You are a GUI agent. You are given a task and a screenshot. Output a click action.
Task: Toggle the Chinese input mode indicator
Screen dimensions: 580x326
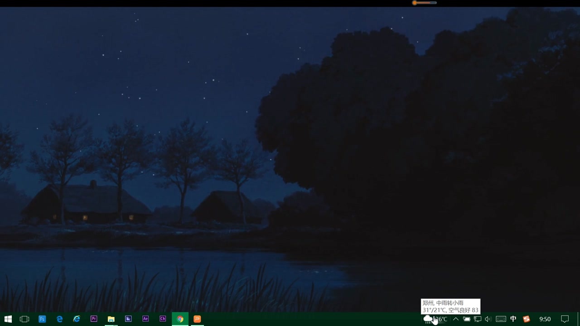pyautogui.click(x=513, y=319)
